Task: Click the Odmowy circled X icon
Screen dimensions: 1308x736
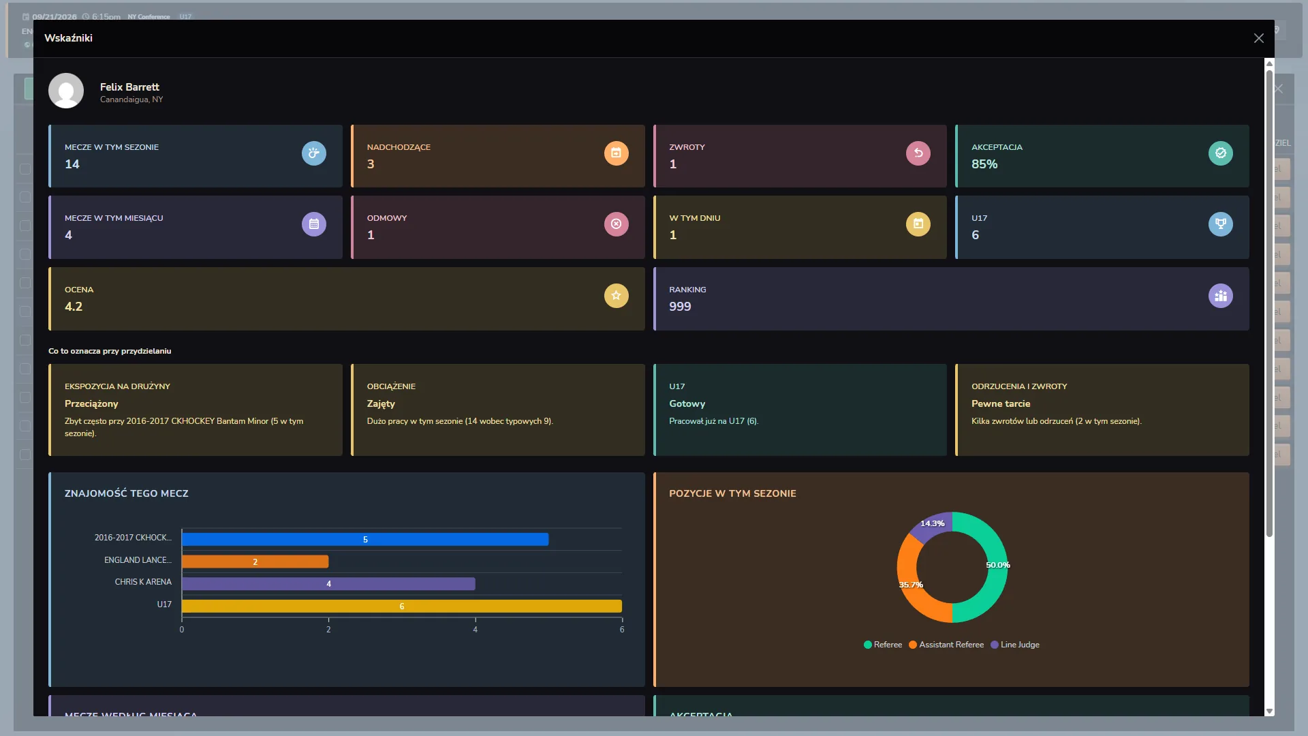Action: pos(616,224)
